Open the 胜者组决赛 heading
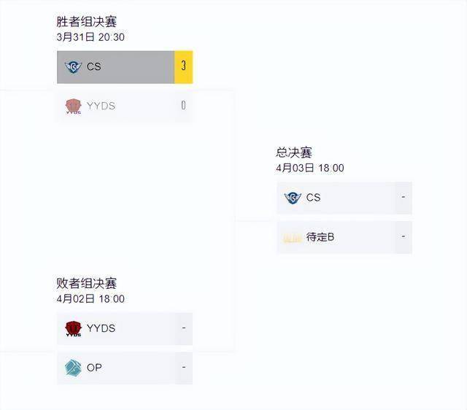Viewport: 467px width, 410px height. coord(86,22)
